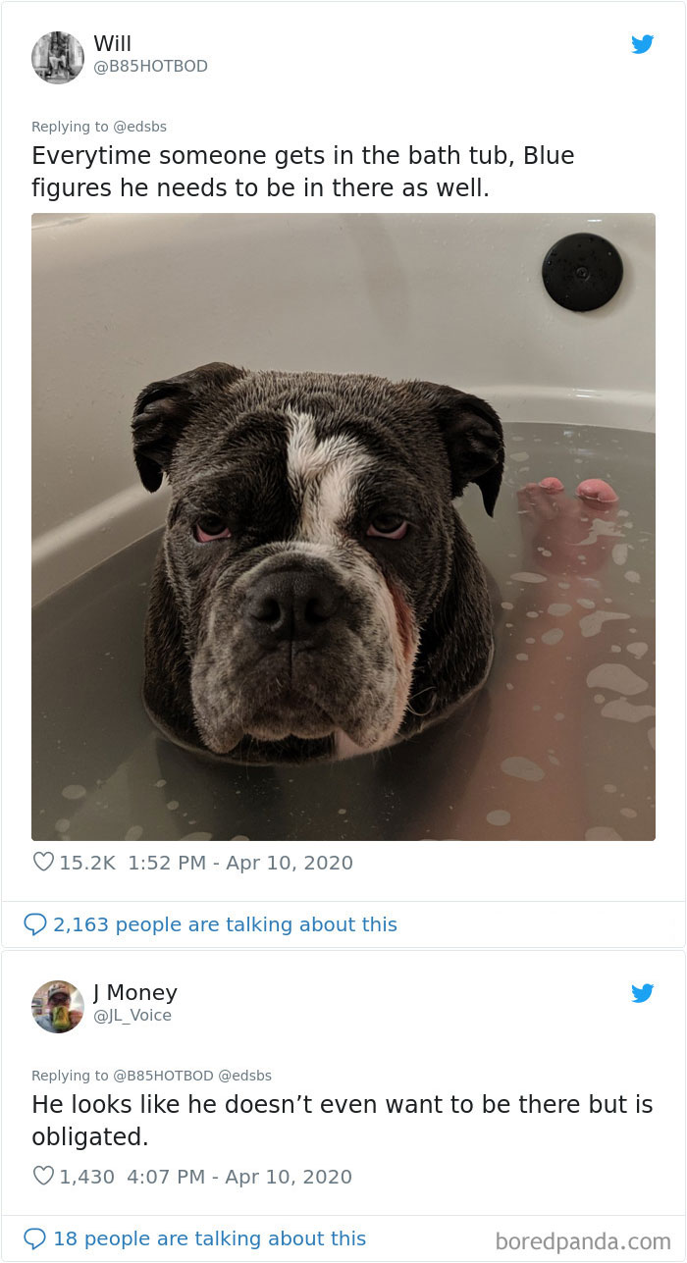Open J Money's profile avatar

click(x=58, y=1007)
